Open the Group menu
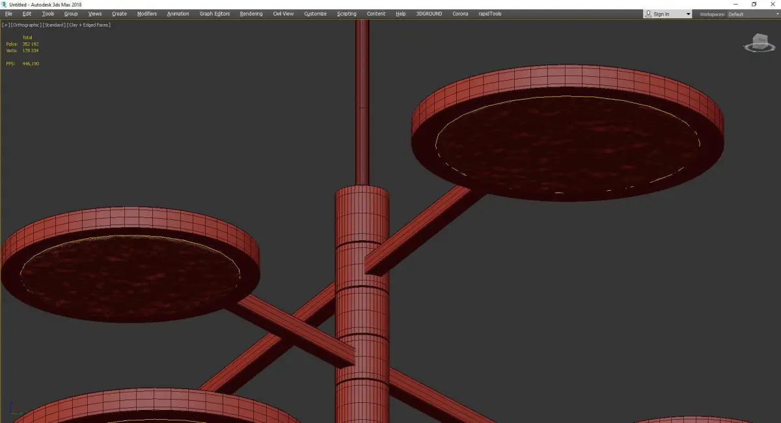781x423 pixels. point(71,14)
